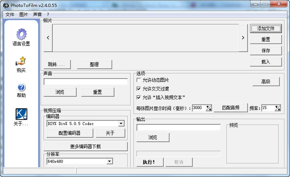Image resolution: width=290 pixels, height=177 pixels.
Task: Click the 配置编码器 button
Action: (70, 133)
